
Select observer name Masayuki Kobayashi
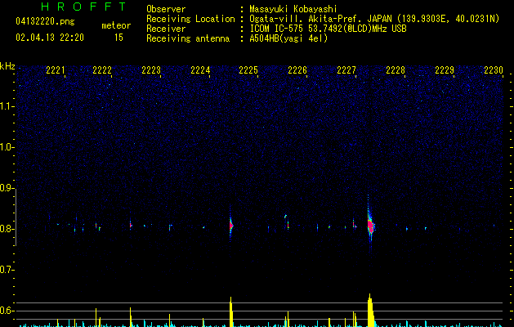point(293,9)
